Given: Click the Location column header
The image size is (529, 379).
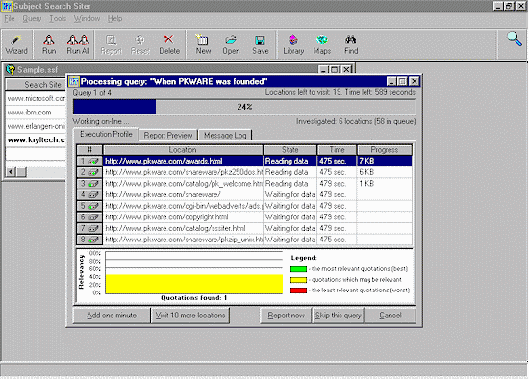Looking at the screenshot, I should coord(183,150).
